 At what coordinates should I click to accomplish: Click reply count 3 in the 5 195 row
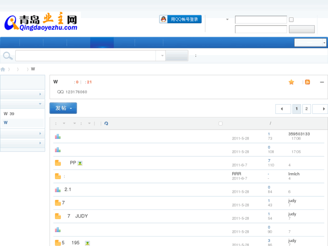click(x=269, y=241)
